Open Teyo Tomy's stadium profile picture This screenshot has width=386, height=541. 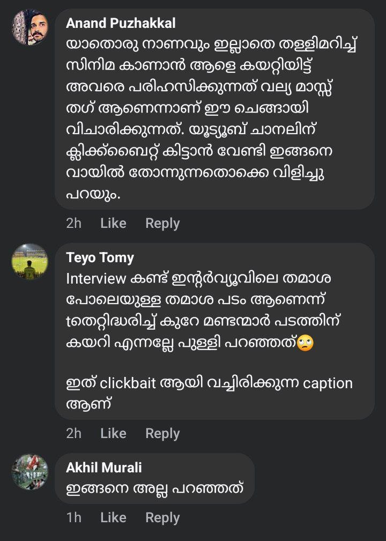coord(30,261)
